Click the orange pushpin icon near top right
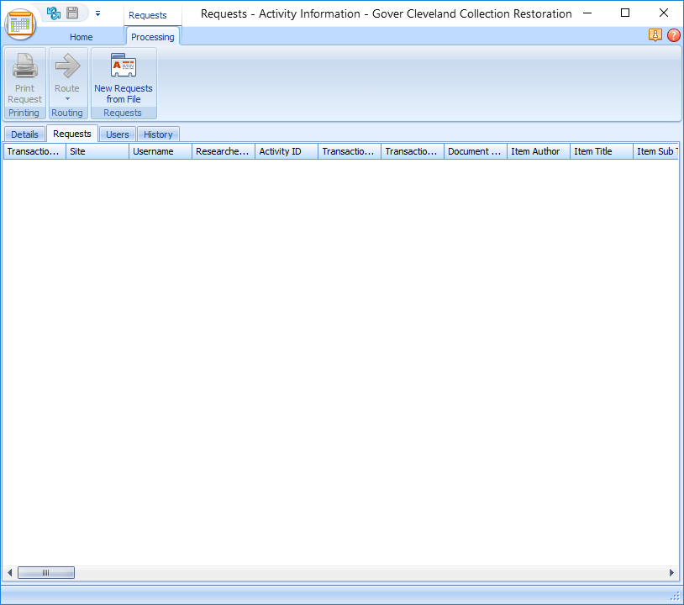 (x=655, y=35)
